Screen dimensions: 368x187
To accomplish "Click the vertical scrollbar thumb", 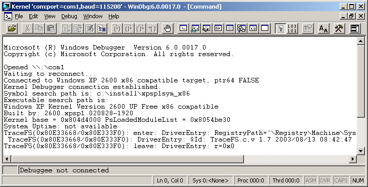I will 360,81.
